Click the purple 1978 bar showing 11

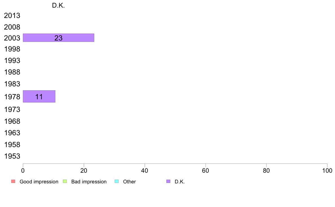click(x=39, y=96)
